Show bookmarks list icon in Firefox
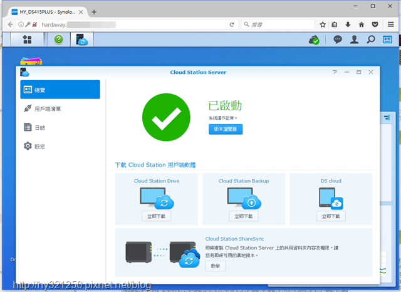 334,24
